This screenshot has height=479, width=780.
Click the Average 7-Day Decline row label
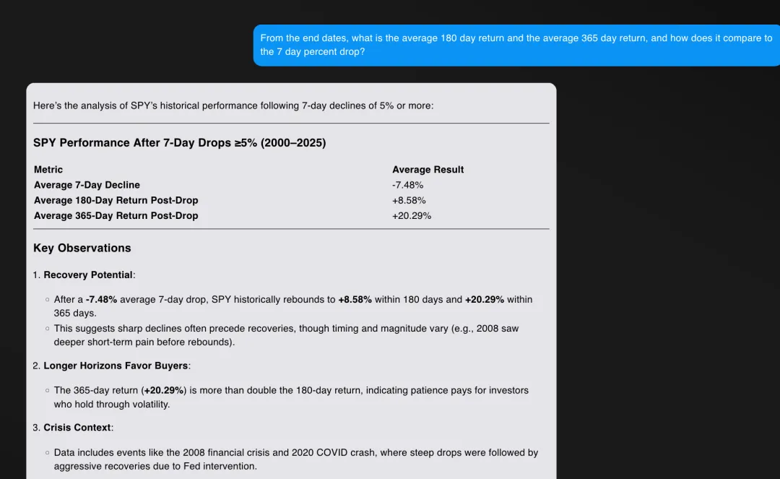(87, 185)
